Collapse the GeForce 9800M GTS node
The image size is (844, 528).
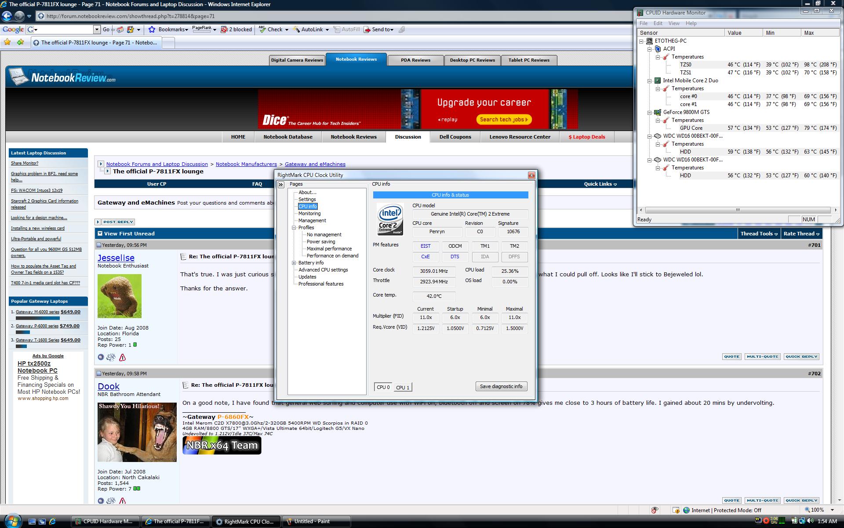coord(650,112)
